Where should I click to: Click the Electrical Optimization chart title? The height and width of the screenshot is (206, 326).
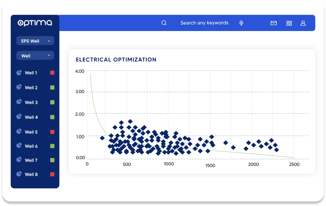click(x=116, y=60)
